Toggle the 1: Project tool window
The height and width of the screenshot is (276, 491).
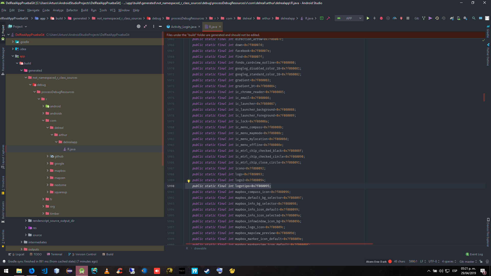3,33
